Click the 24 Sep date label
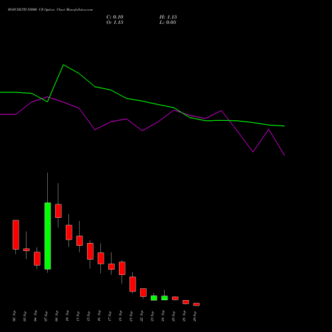The image size is (332, 332). [163, 316]
